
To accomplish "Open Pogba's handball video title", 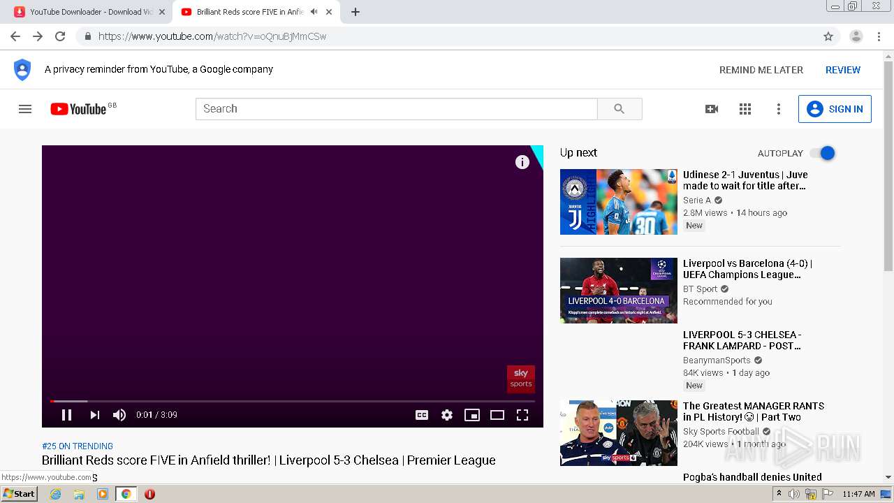I will click(752, 477).
